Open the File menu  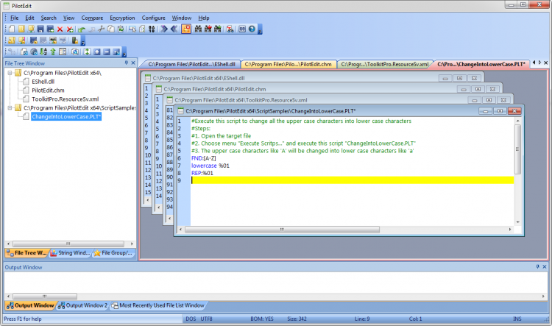[x=15, y=18]
